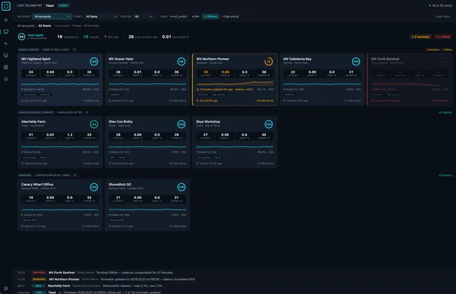Open MV Ocean Valor card title
This screenshot has width=456, height=294.
pos(121,59)
